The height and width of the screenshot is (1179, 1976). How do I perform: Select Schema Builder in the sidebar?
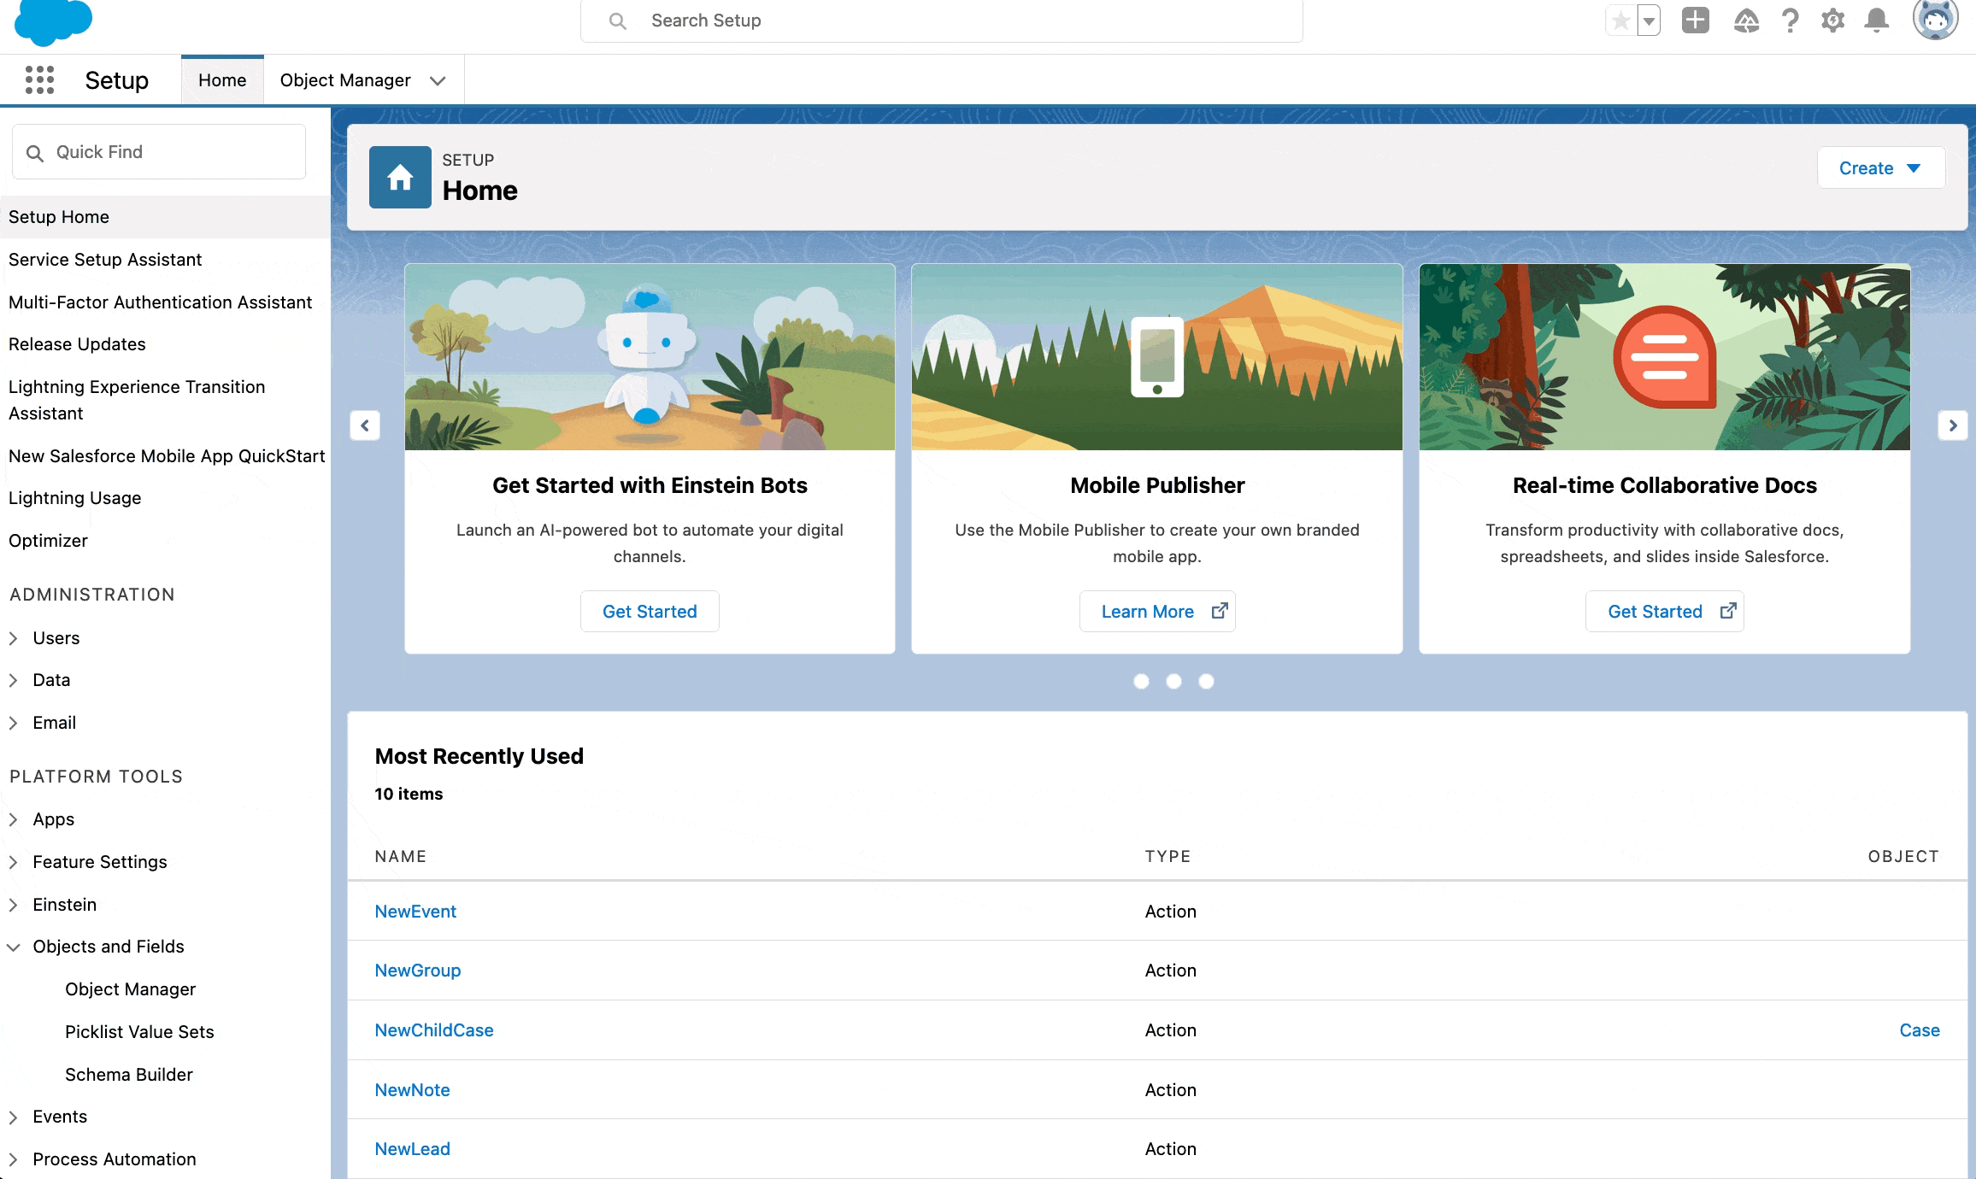click(129, 1074)
